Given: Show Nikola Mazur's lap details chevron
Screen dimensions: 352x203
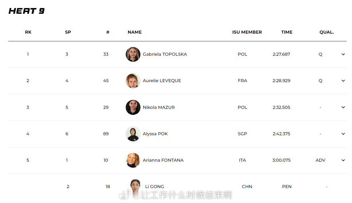Looking at the screenshot, I should [343, 107].
